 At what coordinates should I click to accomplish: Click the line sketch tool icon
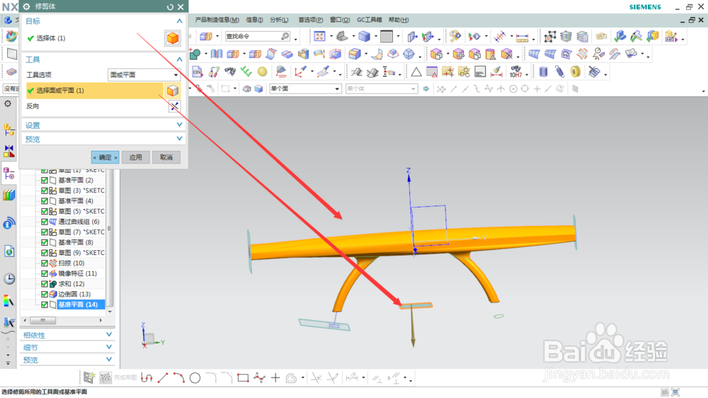[x=163, y=377]
